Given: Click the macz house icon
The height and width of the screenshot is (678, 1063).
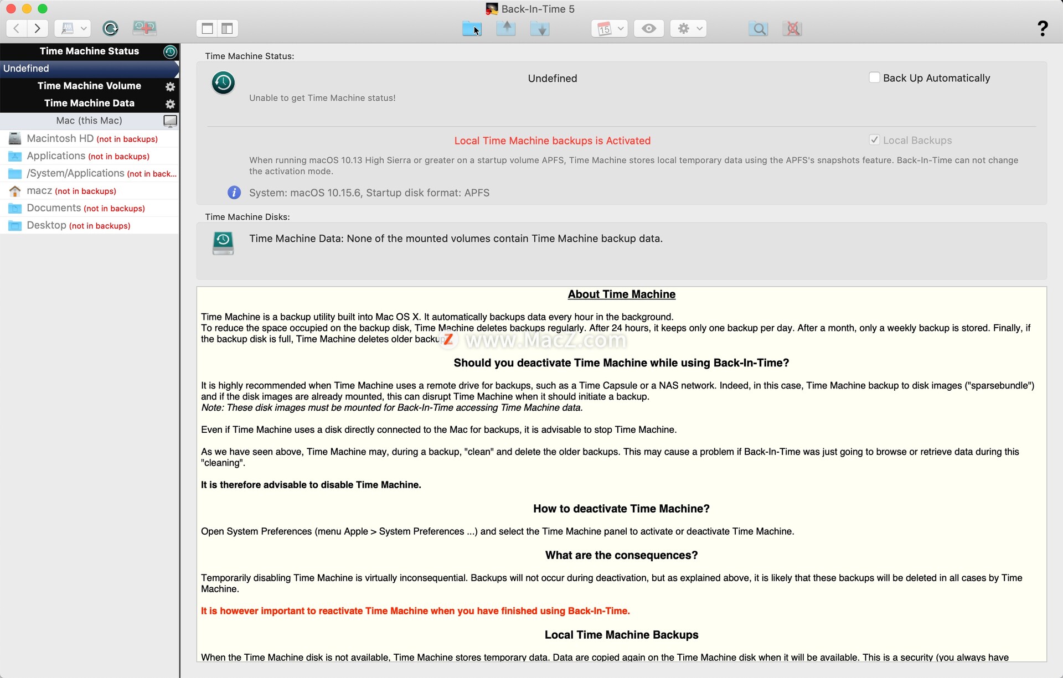Looking at the screenshot, I should coord(15,191).
